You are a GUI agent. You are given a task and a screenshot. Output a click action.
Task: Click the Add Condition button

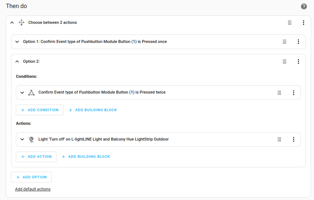pyautogui.click(x=40, y=110)
